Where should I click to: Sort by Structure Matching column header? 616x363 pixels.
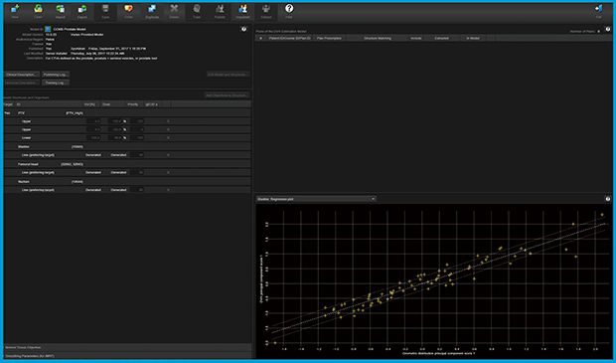point(378,38)
